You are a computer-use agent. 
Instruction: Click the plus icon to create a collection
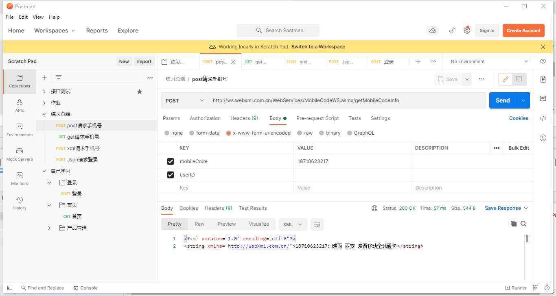pyautogui.click(x=44, y=78)
